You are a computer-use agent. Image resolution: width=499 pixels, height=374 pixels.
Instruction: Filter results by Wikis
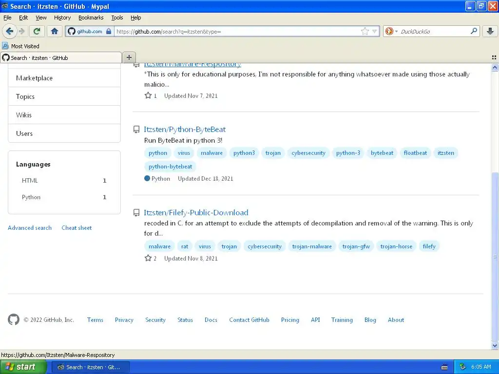point(64,115)
